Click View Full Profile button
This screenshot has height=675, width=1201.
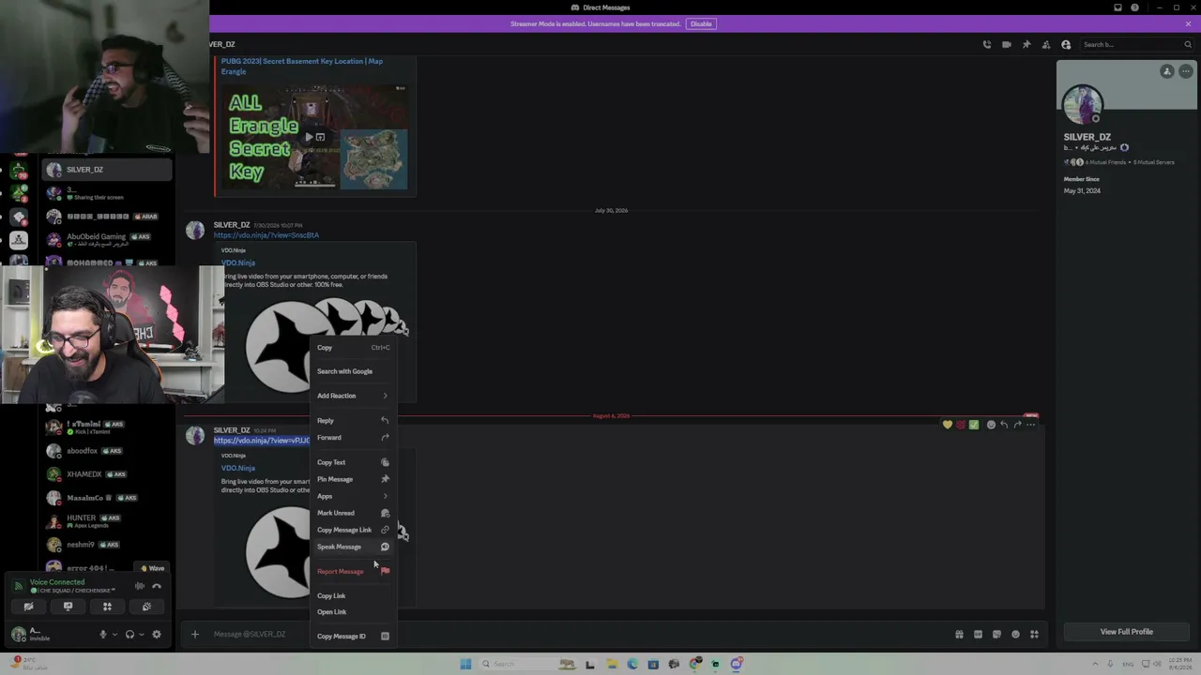tap(1126, 632)
